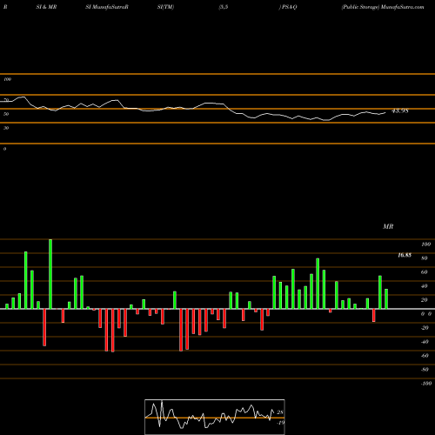This screenshot has width=435, height=435.
Task: Click the tallest green MR bar
Action: (x=50, y=274)
